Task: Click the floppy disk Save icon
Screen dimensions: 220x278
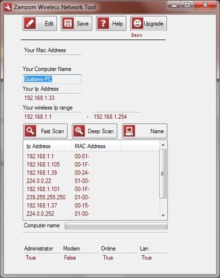Action: coord(68,24)
